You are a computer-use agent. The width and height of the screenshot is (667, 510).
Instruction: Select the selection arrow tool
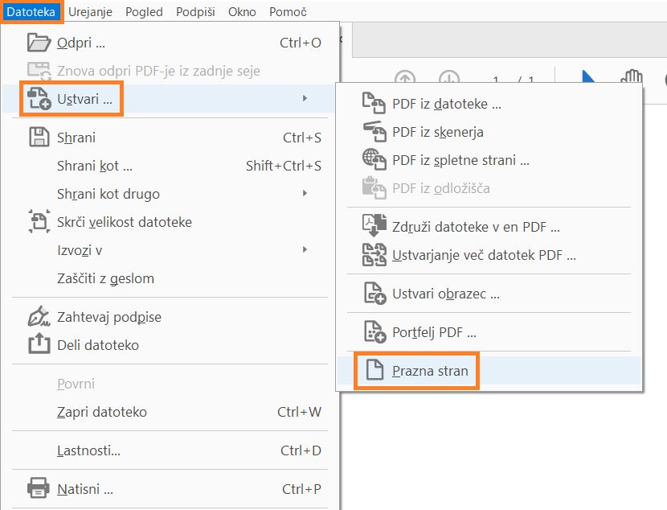tap(587, 78)
